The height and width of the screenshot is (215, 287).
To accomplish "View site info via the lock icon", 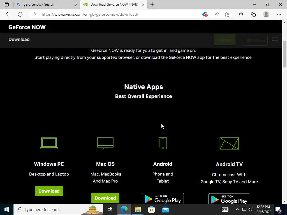I will click(x=35, y=14).
